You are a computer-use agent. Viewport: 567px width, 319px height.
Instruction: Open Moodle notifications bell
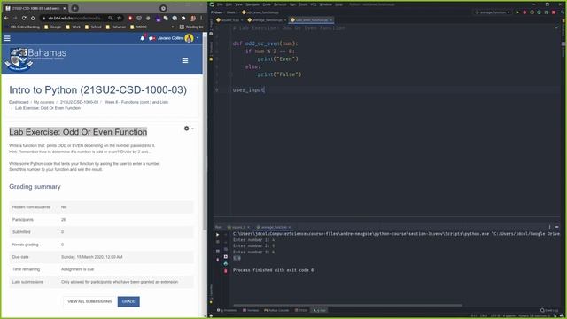143,38
